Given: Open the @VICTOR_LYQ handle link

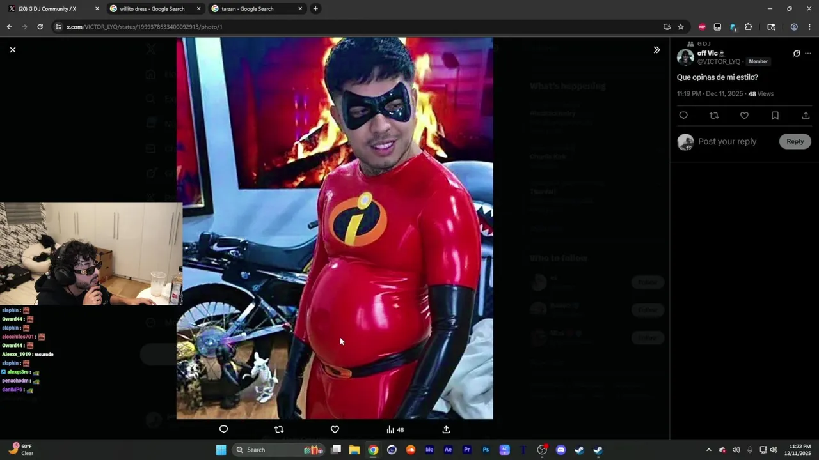Looking at the screenshot, I should tap(719, 62).
